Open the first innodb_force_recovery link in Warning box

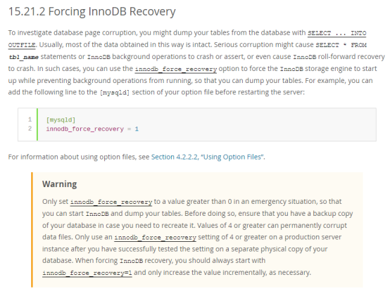click(111, 202)
